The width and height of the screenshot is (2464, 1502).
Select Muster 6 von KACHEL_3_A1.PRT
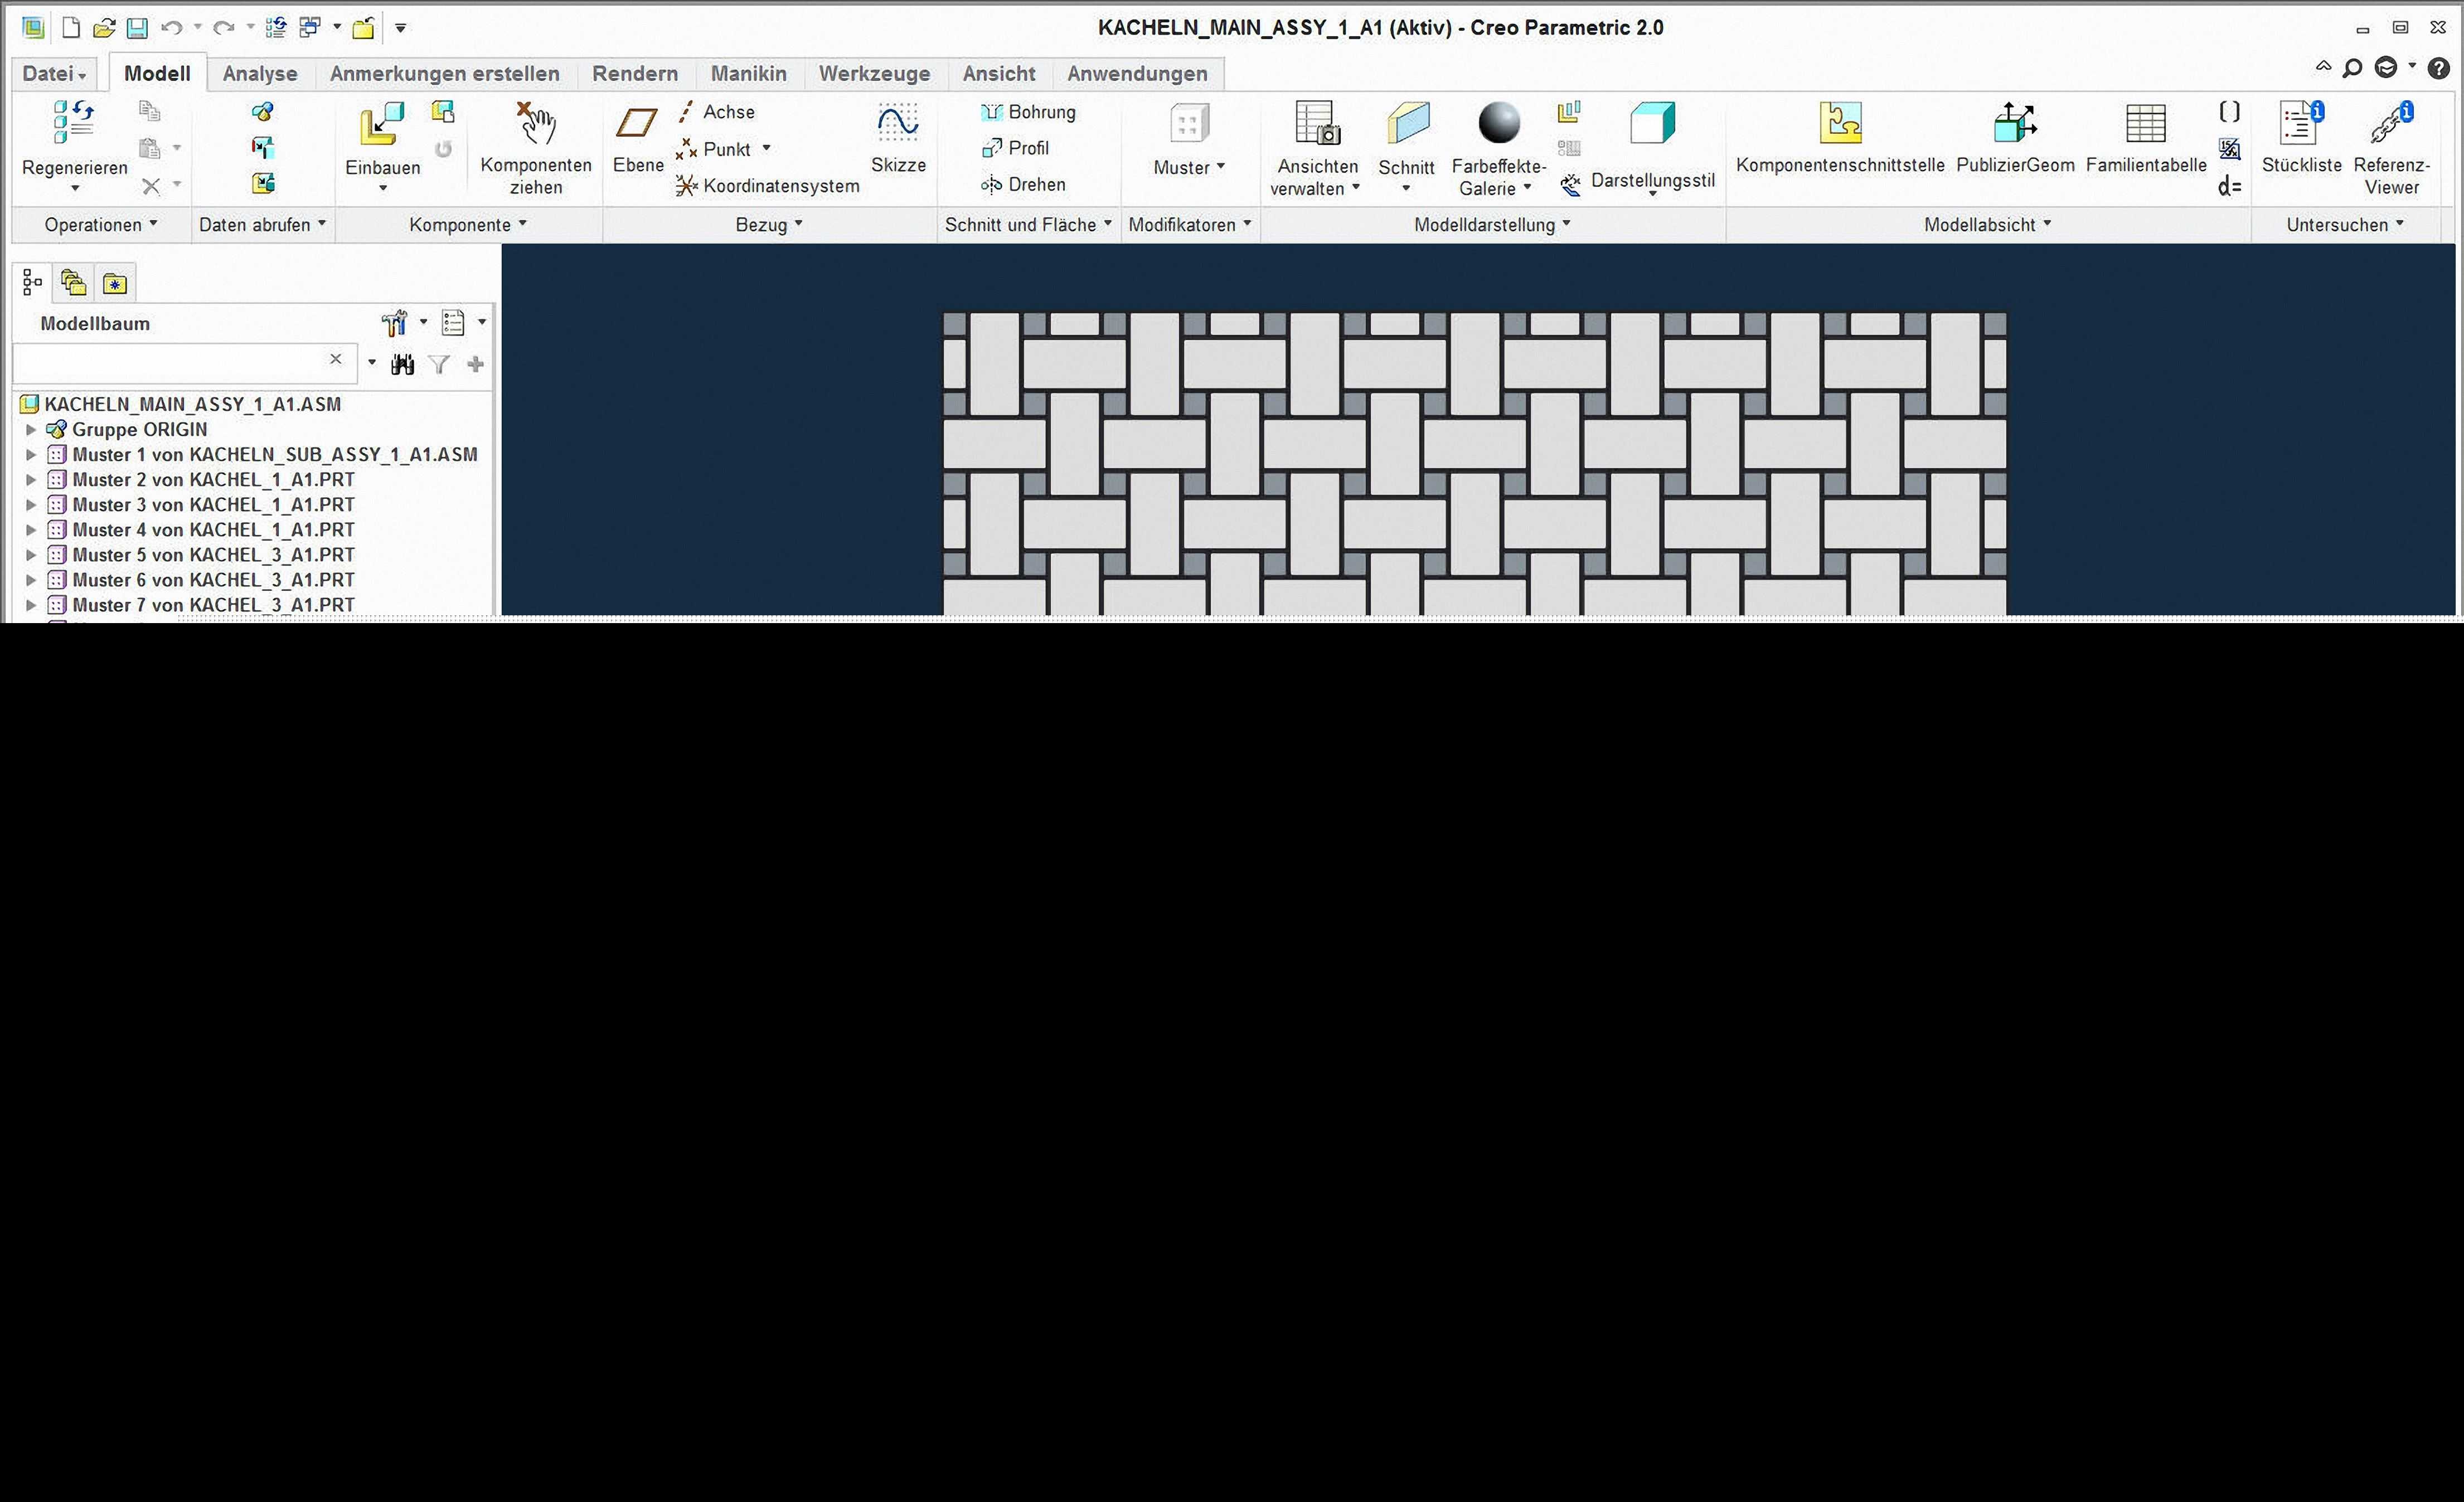213,580
